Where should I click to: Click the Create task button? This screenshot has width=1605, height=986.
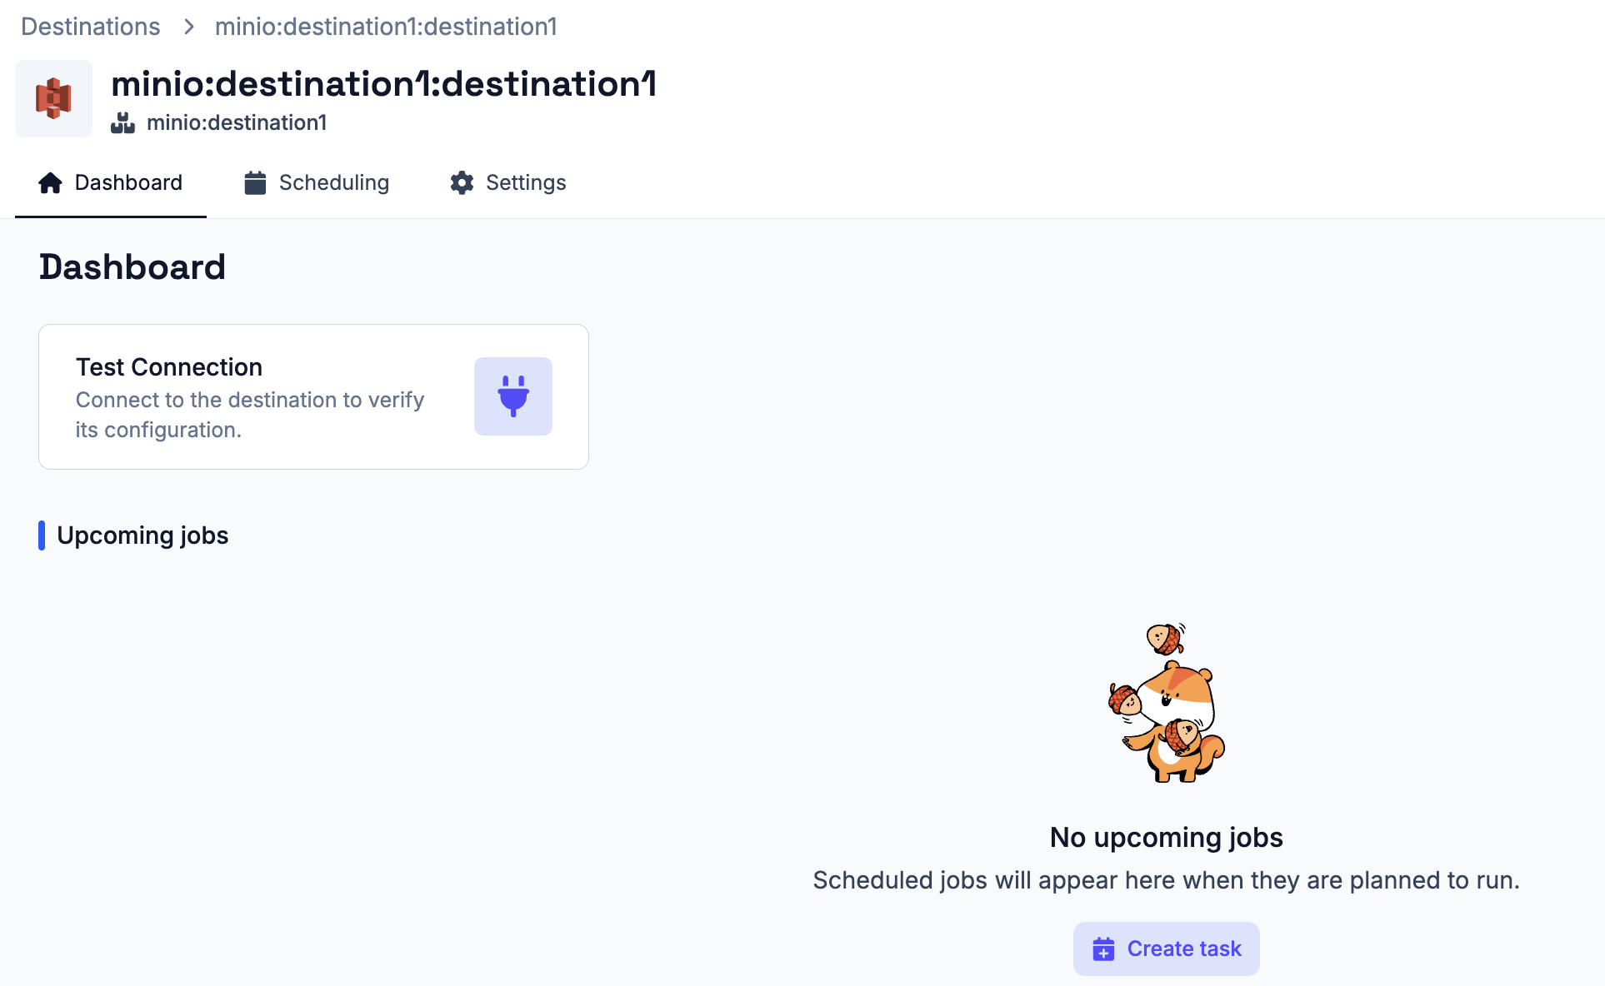(1166, 949)
